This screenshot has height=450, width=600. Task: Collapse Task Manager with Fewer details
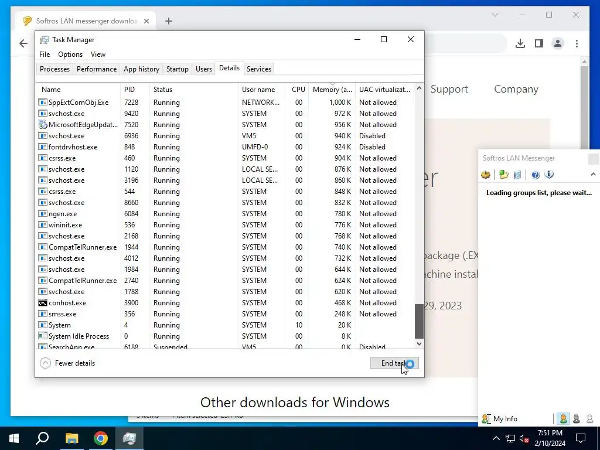67,363
